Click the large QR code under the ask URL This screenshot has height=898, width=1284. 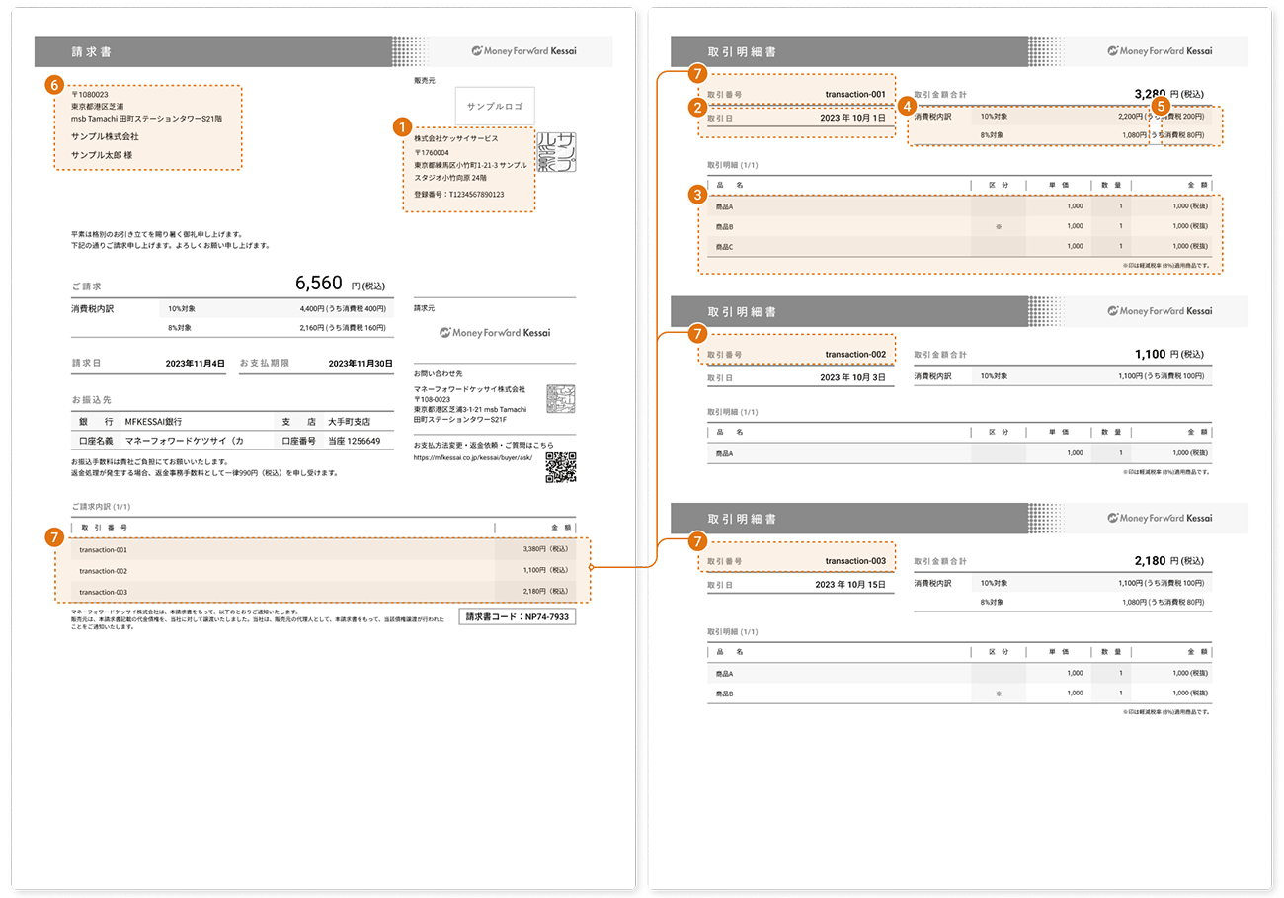(x=561, y=466)
